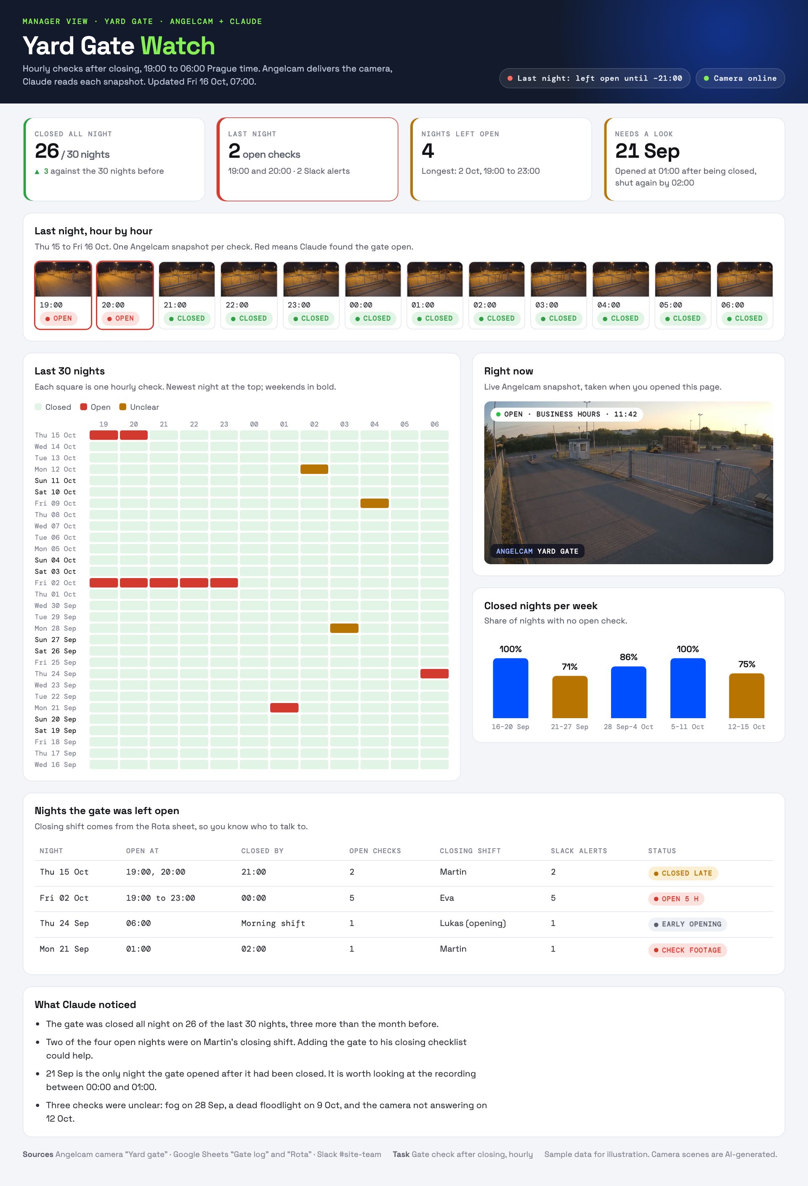View the 23:00 snapshot thumbnail

pyautogui.click(x=311, y=279)
